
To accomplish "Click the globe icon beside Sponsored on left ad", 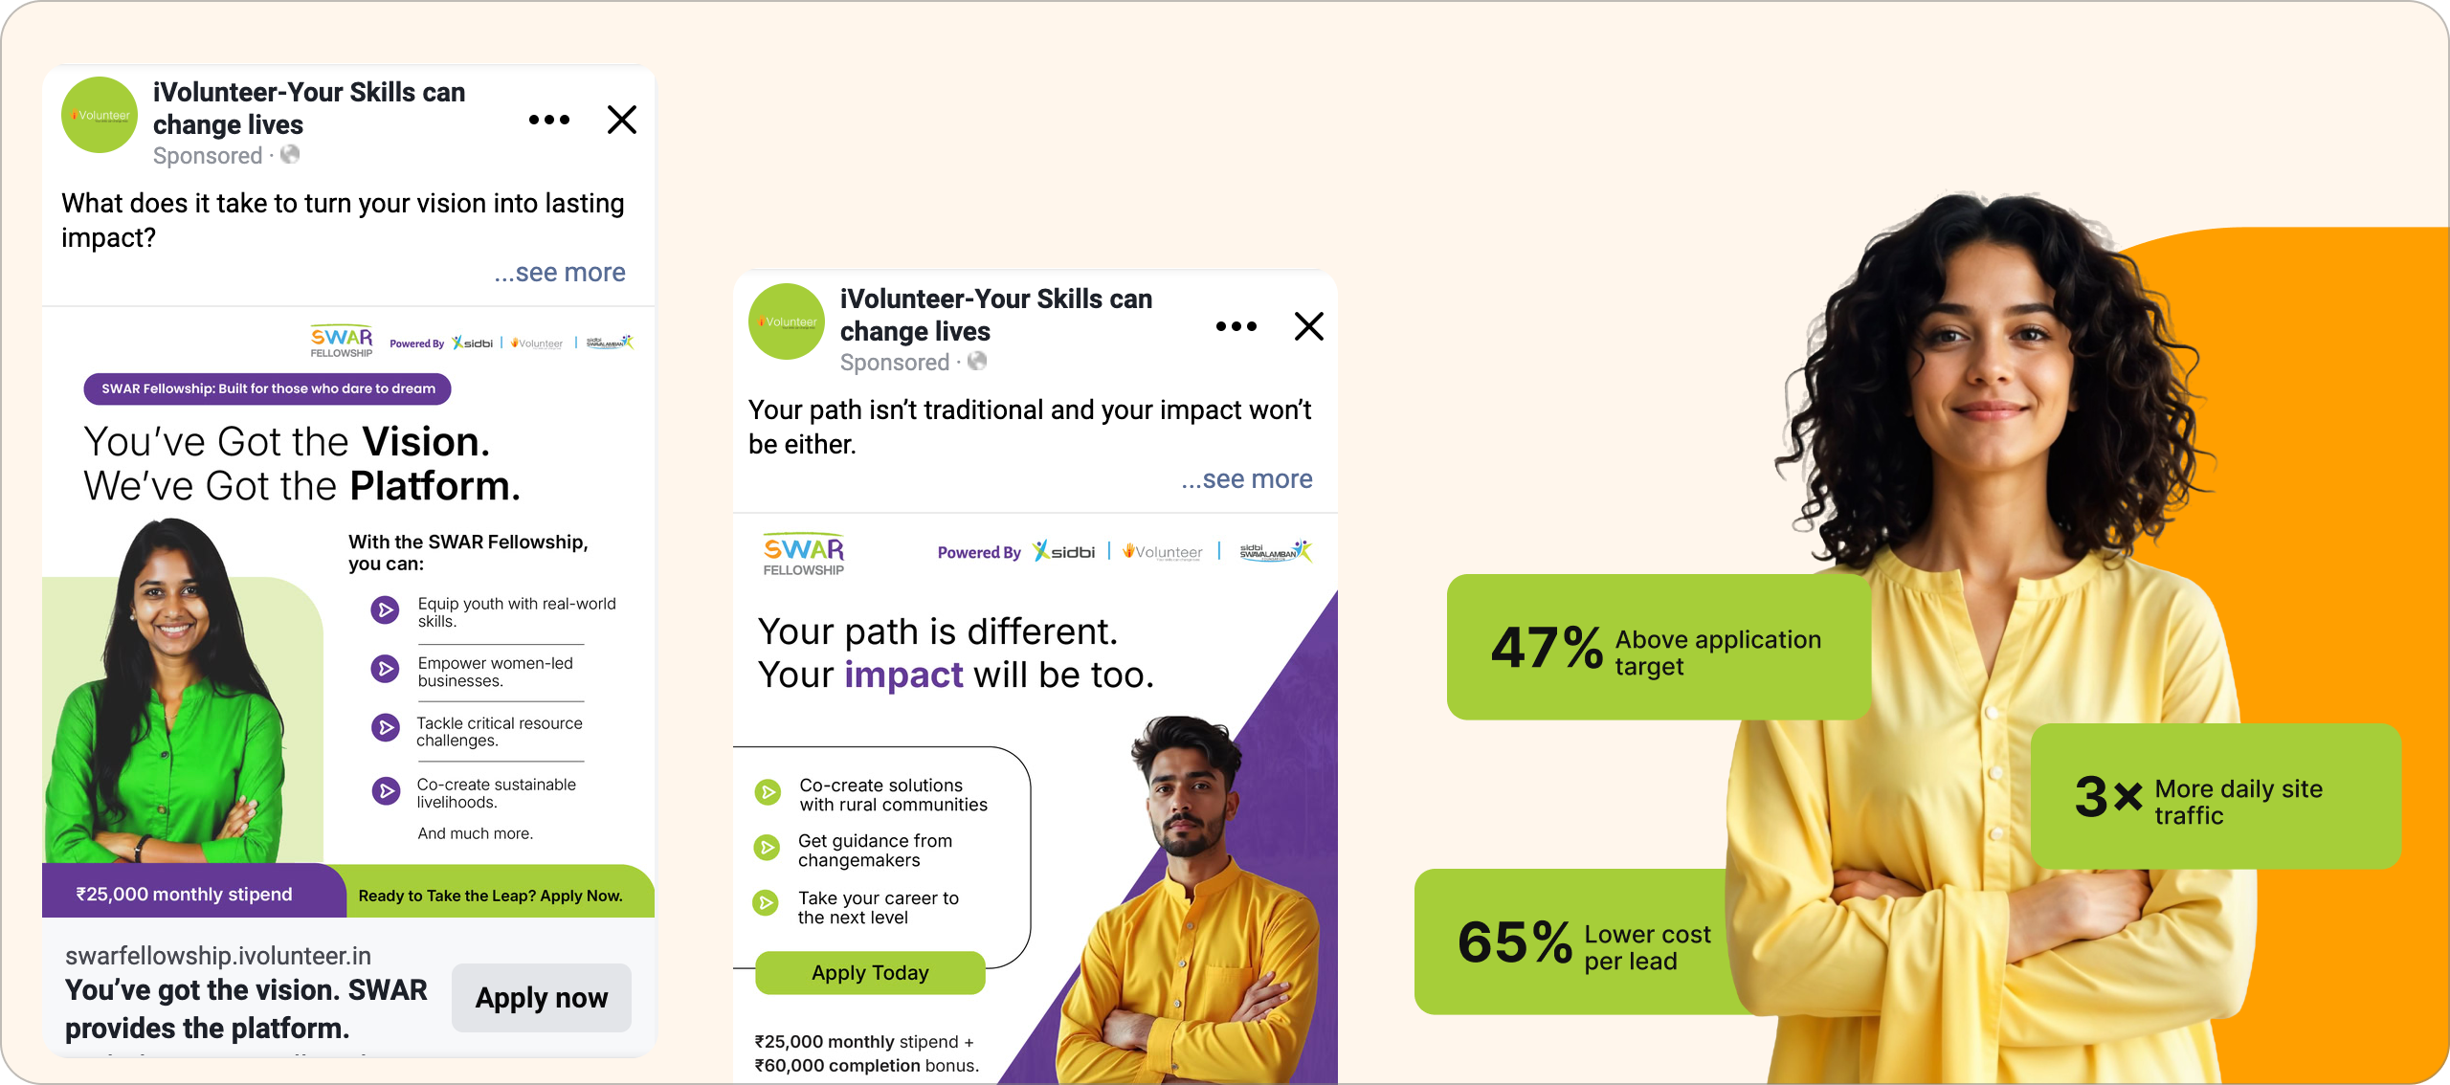I will tap(290, 154).
